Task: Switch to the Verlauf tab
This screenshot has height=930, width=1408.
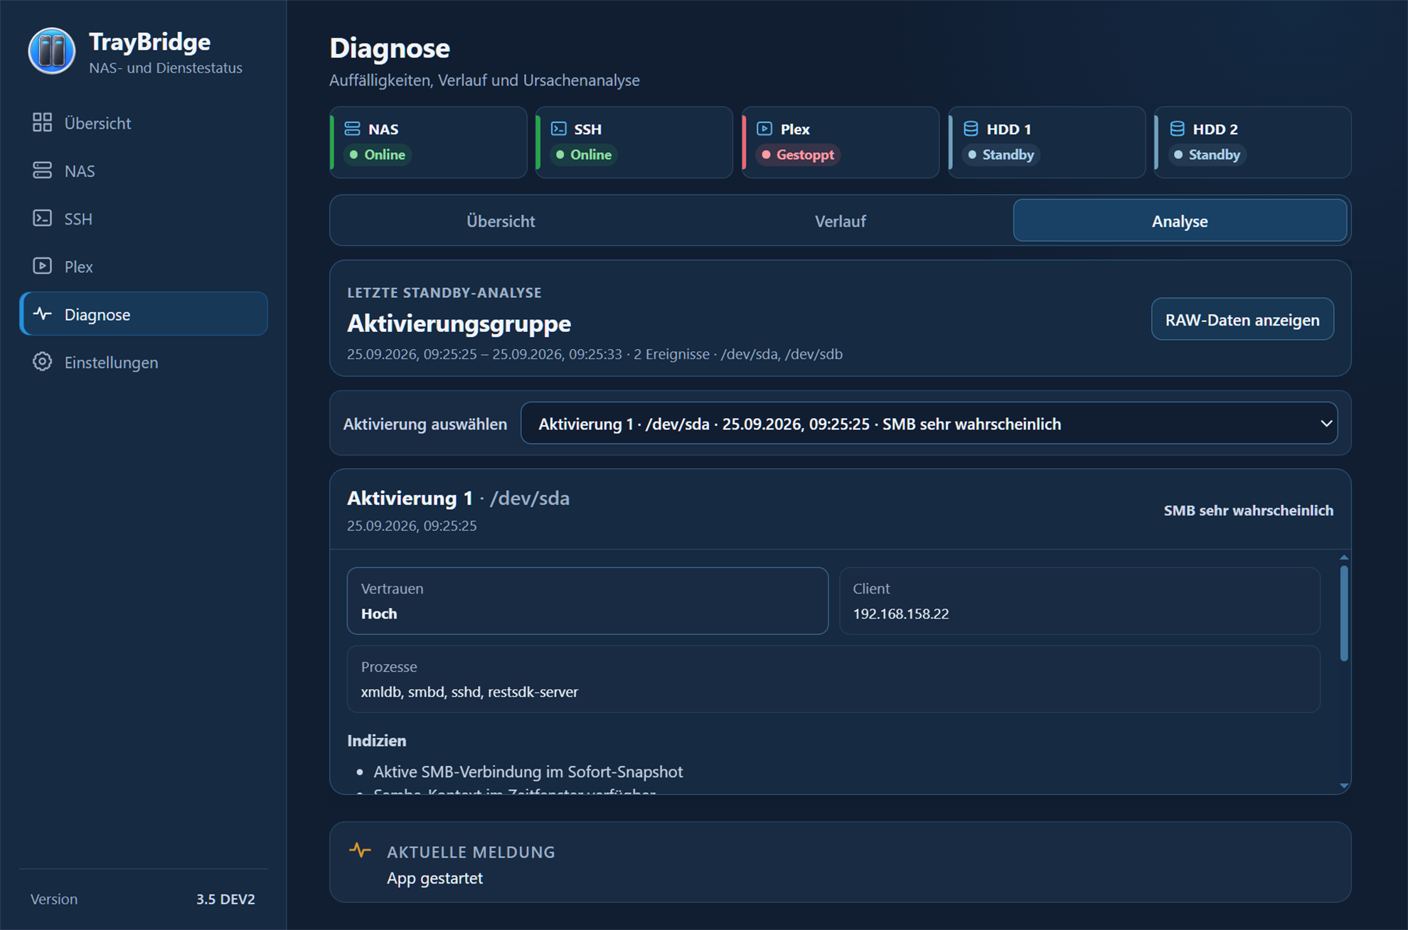Action: [x=841, y=221]
